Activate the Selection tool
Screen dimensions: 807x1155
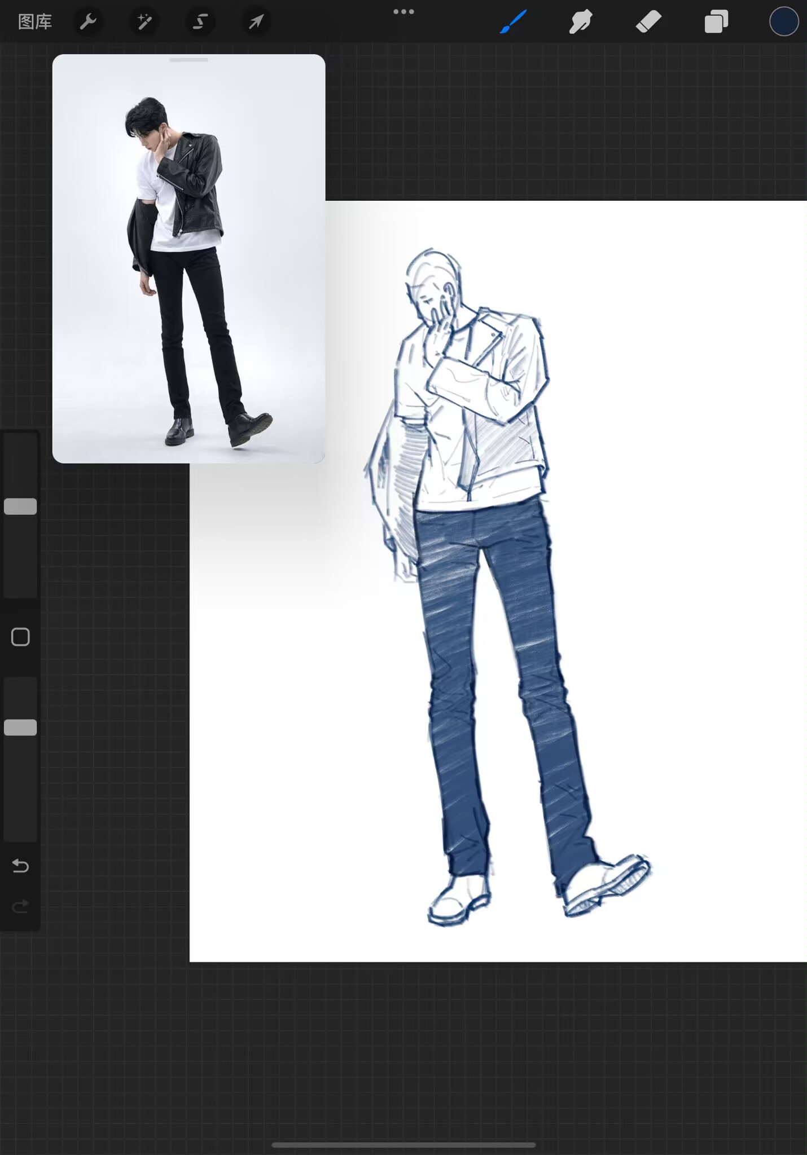coord(200,22)
